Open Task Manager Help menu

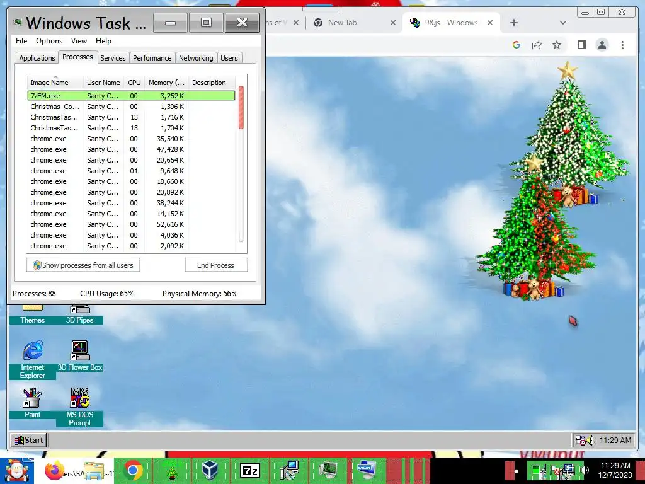pyautogui.click(x=103, y=41)
